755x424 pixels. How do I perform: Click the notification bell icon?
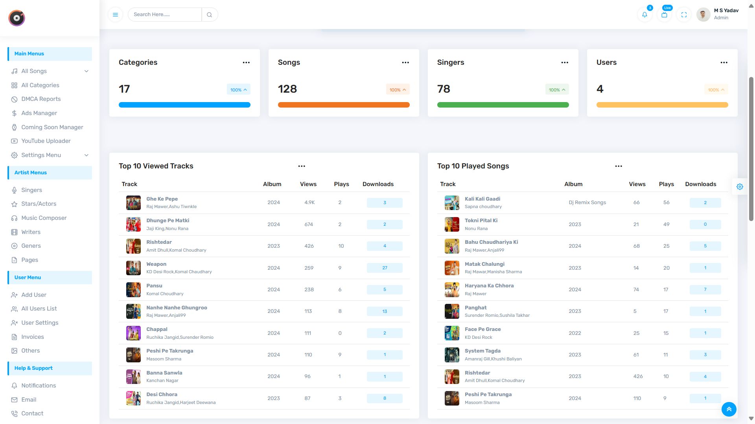click(645, 15)
